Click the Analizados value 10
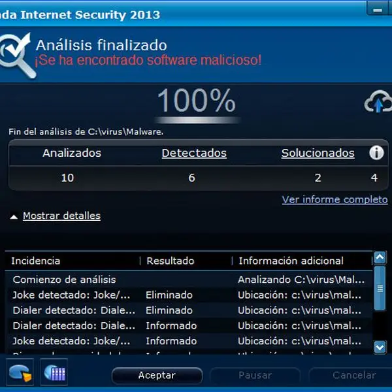Viewport: 392px width, 392px height. 67,178
